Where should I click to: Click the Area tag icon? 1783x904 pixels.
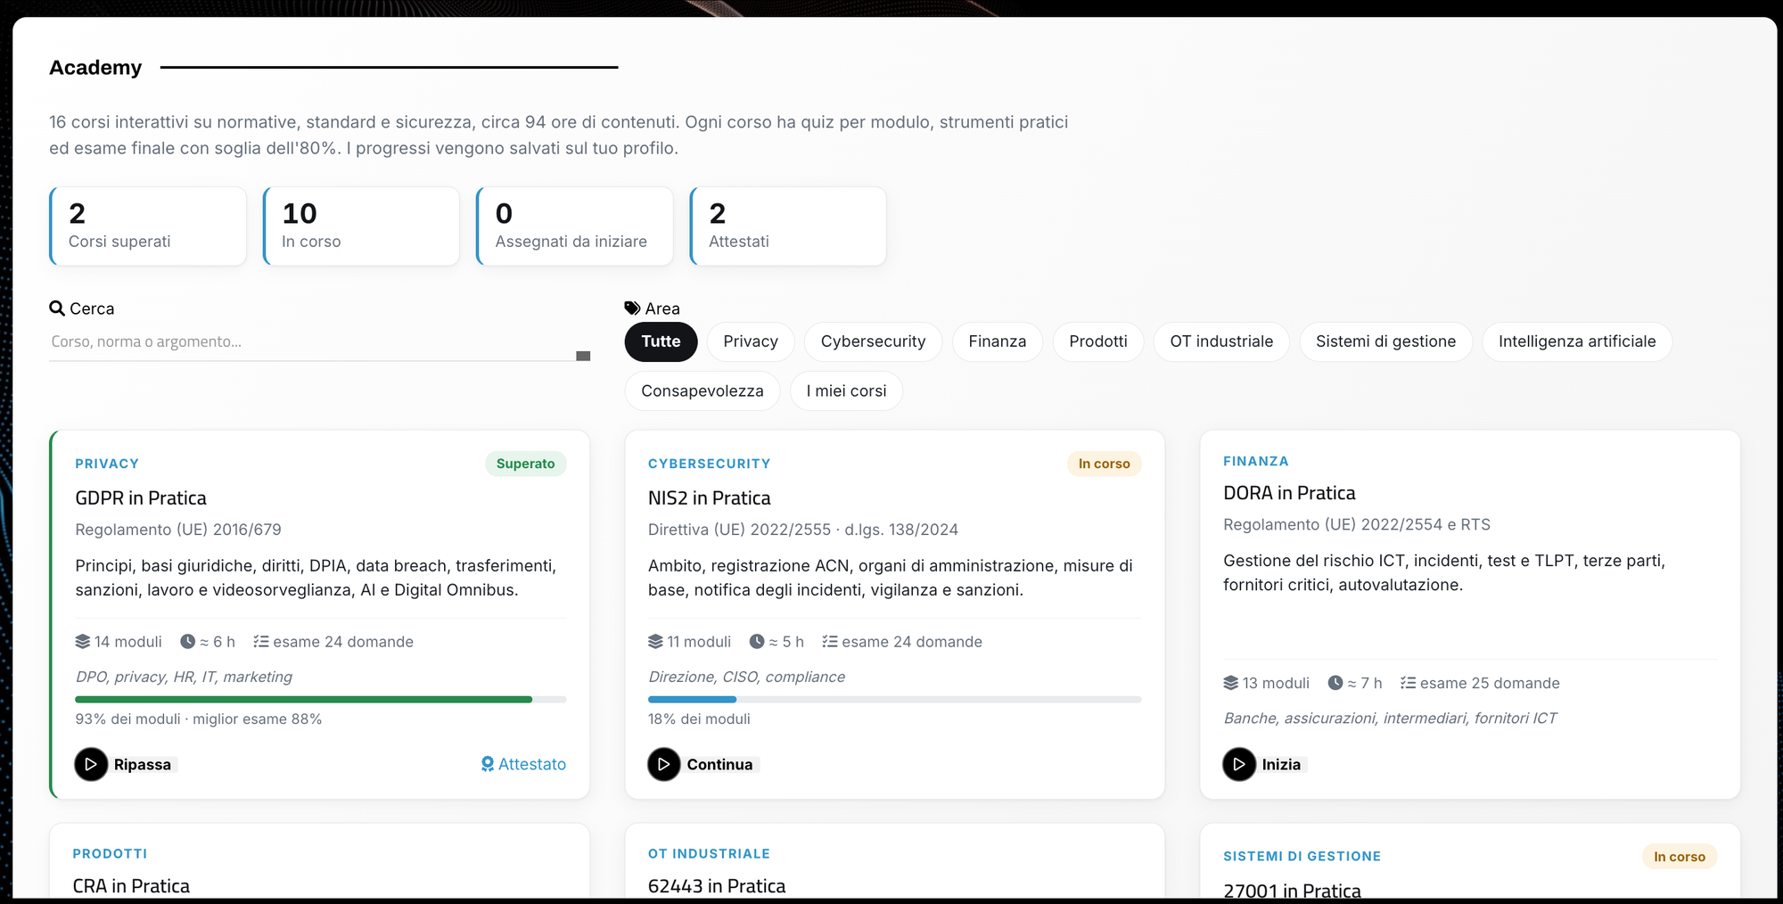pos(632,308)
